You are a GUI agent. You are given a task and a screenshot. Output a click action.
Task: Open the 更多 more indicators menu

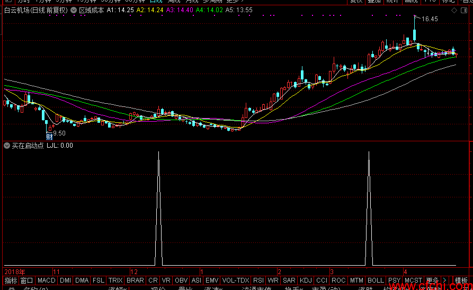tap(432, 280)
